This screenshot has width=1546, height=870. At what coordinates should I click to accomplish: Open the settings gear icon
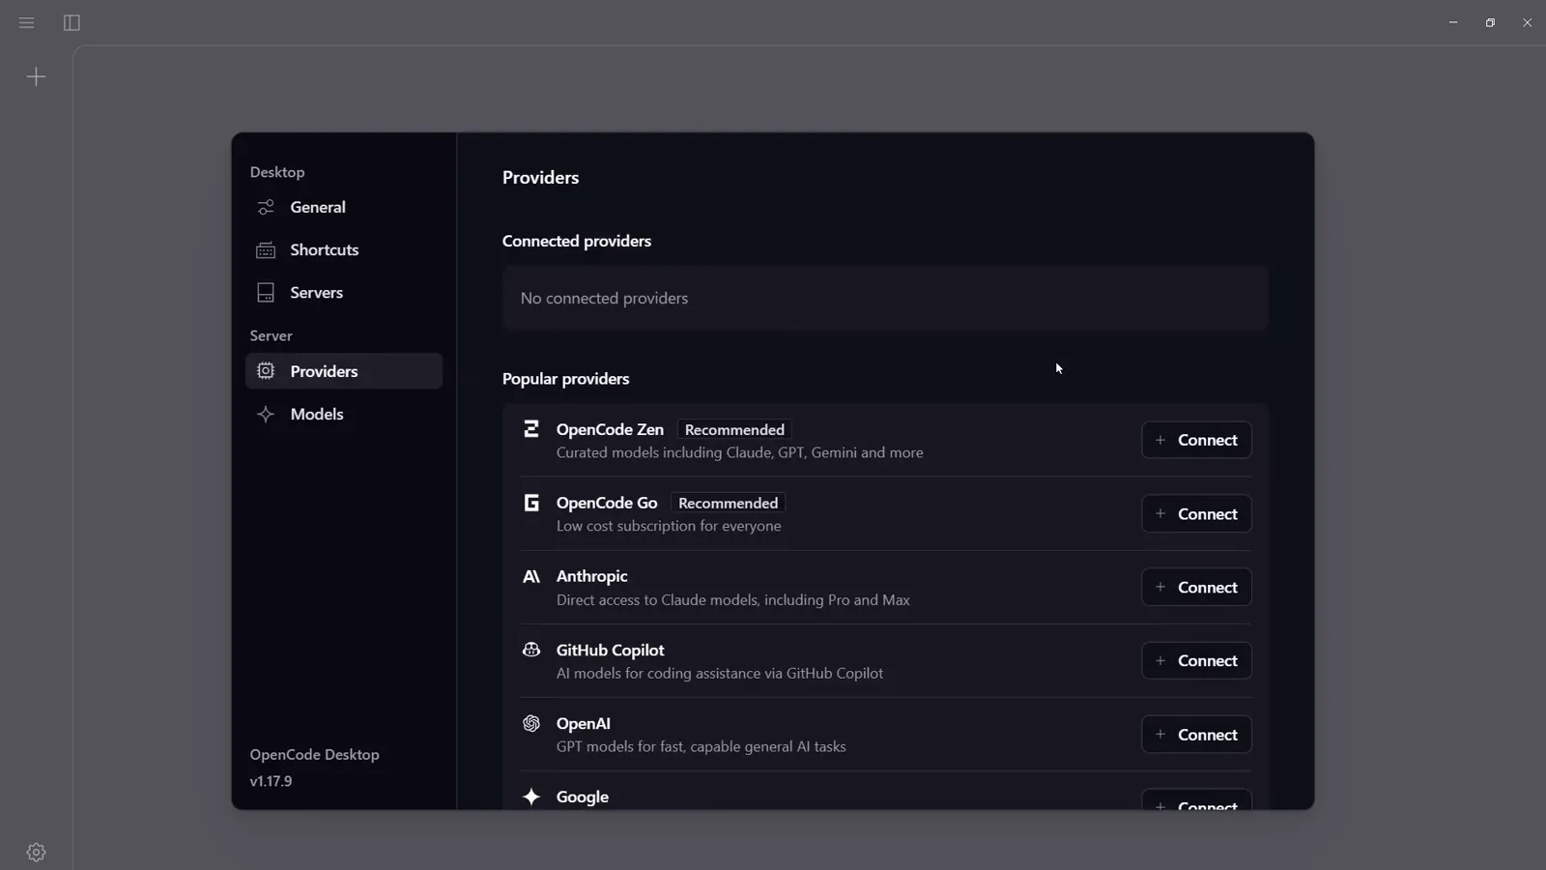(x=36, y=852)
